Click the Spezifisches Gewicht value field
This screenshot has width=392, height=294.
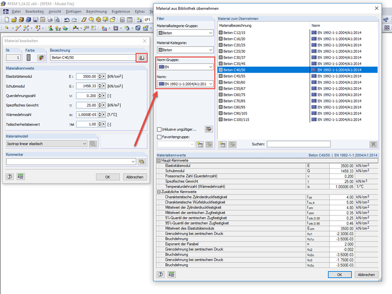click(87, 105)
